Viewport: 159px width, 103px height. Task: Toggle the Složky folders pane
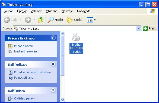coord(74,20)
